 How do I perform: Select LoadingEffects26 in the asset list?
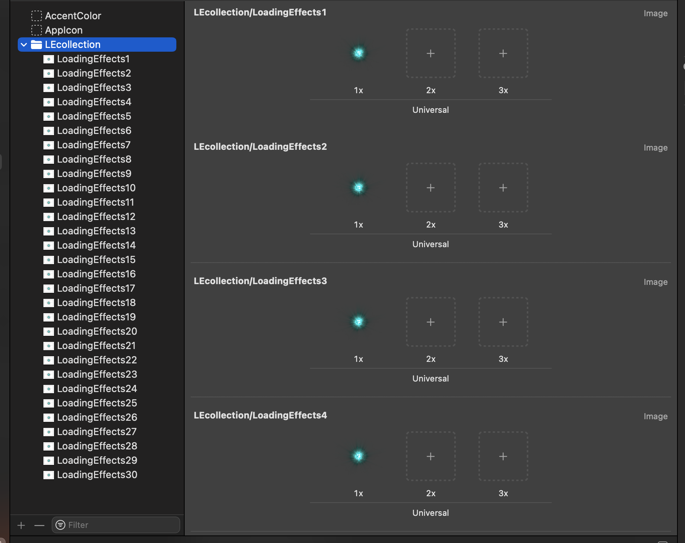97,417
